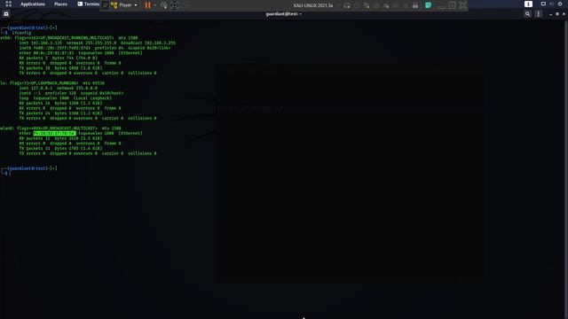568x319 pixels.
Task: Click the network adapter device icon
Action: coord(367,5)
